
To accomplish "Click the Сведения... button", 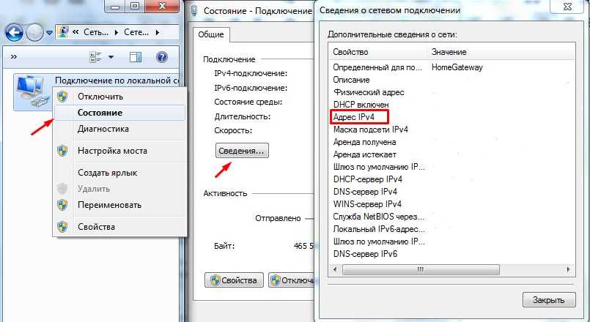I will (242, 150).
